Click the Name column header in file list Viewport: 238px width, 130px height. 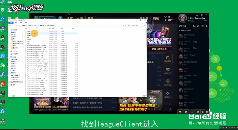(36, 29)
